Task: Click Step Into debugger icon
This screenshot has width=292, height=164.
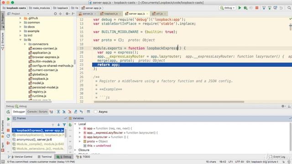Action: (x=64, y=112)
